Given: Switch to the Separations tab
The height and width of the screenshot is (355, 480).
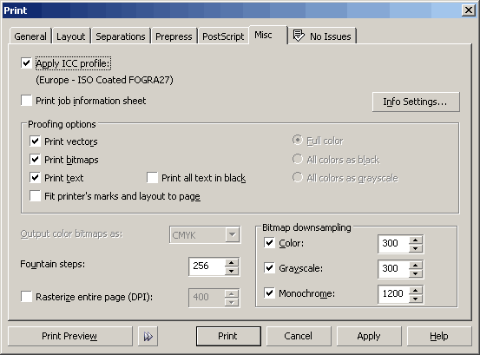Looking at the screenshot, I should click(x=121, y=36).
